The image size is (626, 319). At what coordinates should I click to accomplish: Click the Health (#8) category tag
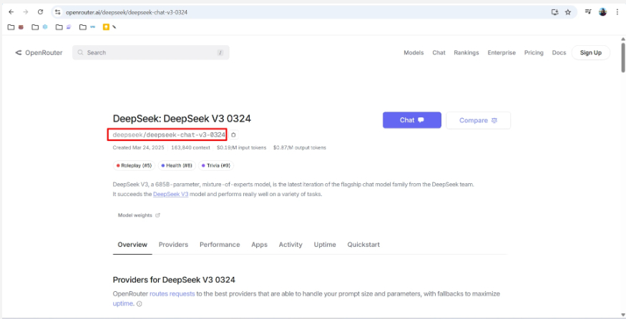pos(177,165)
